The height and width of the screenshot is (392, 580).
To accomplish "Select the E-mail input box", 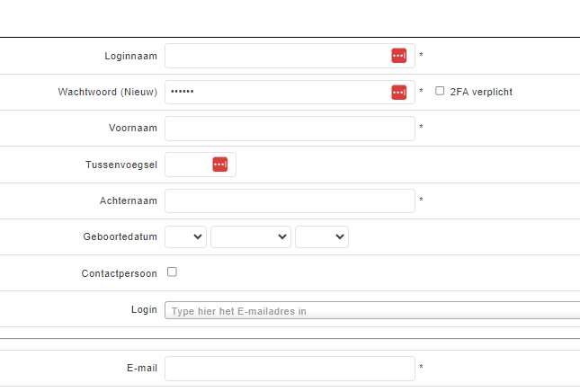I will [290, 368].
